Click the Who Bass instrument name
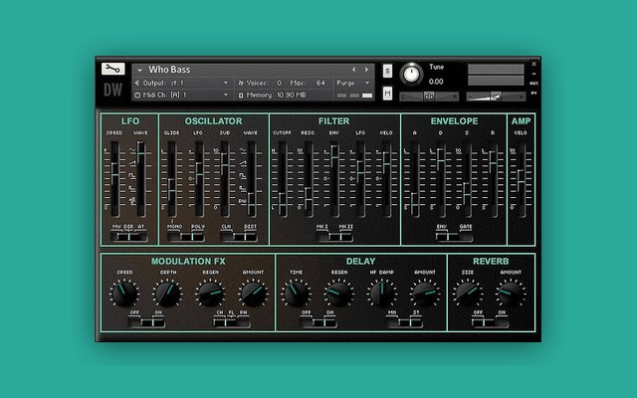This screenshot has width=637, height=398. pyautogui.click(x=169, y=70)
